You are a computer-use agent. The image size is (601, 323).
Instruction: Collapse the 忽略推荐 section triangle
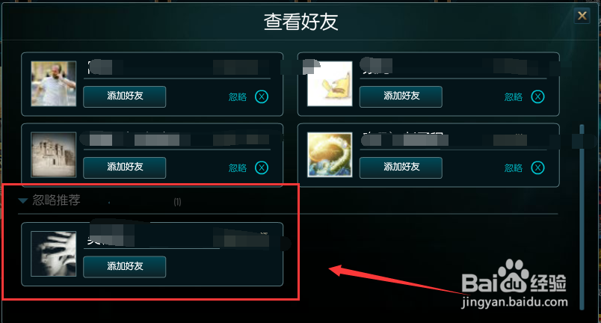pos(23,201)
